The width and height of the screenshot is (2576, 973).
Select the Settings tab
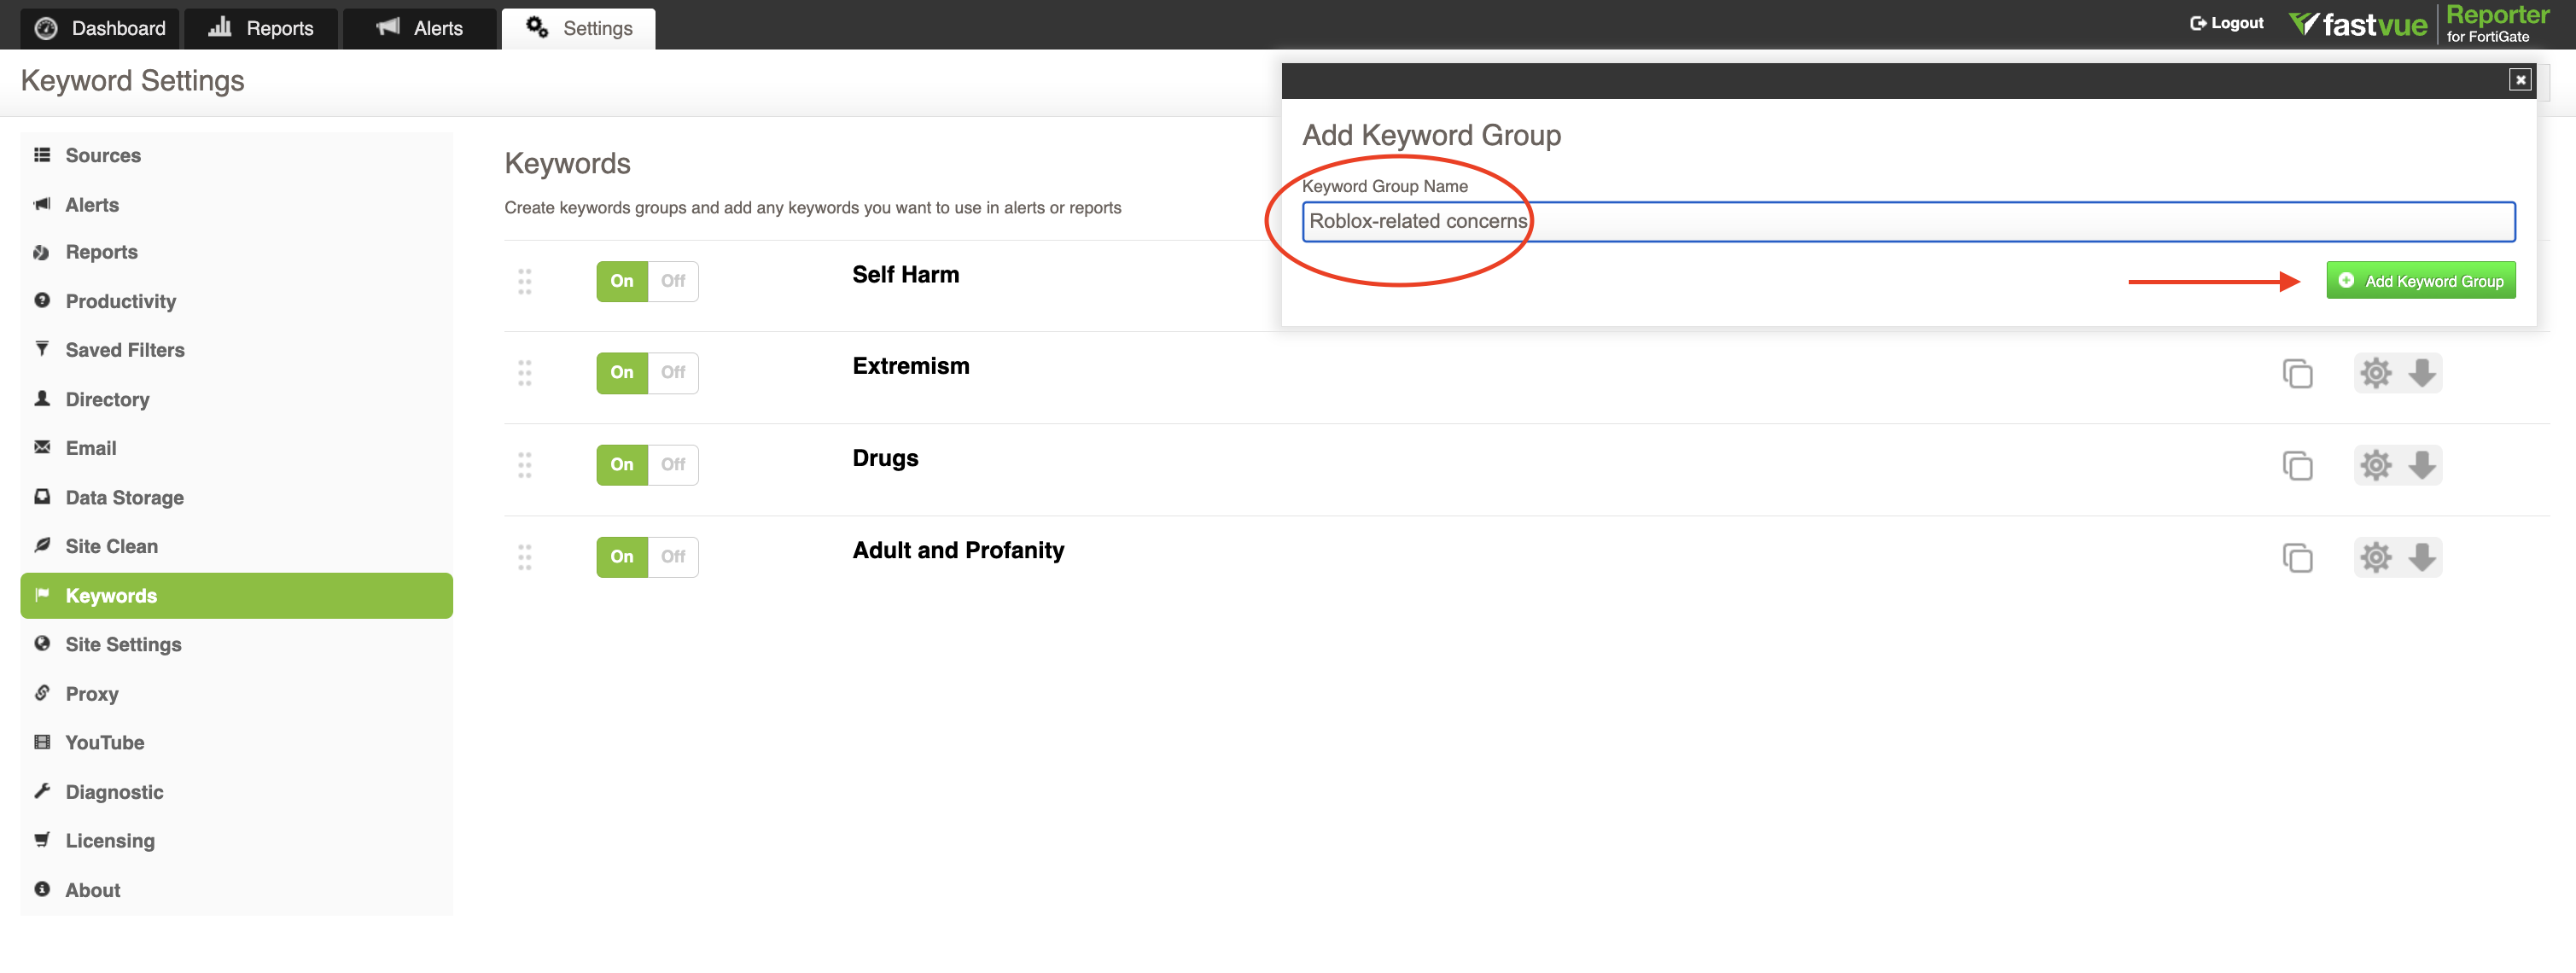(579, 28)
